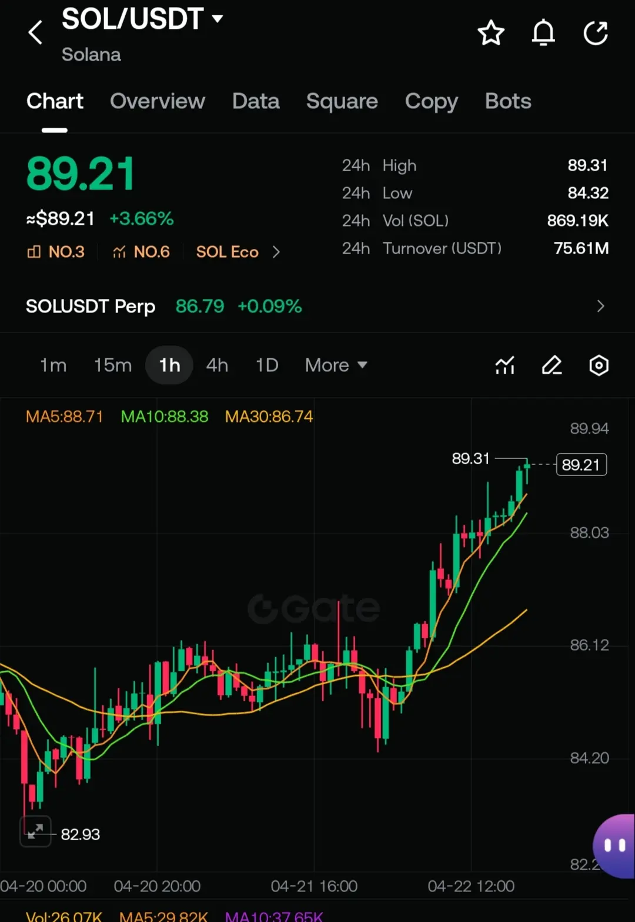The height and width of the screenshot is (922, 635).
Task: Select the 15m timeframe
Action: (x=113, y=365)
